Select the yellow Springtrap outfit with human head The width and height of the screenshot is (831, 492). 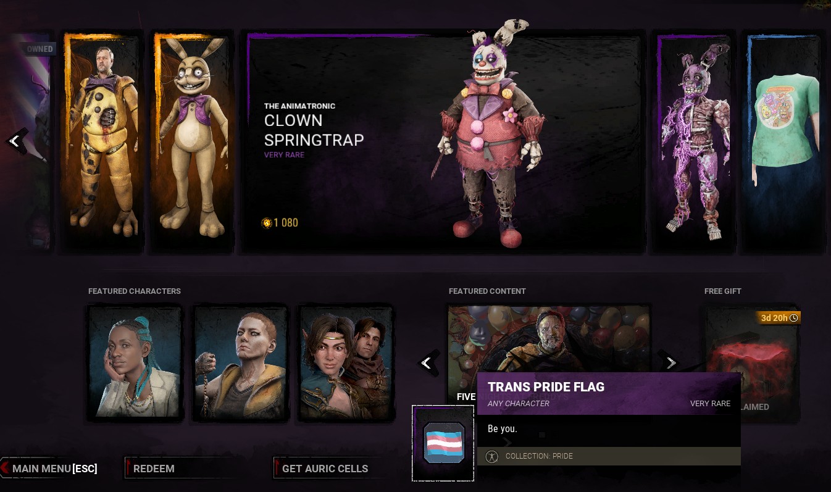click(104, 142)
